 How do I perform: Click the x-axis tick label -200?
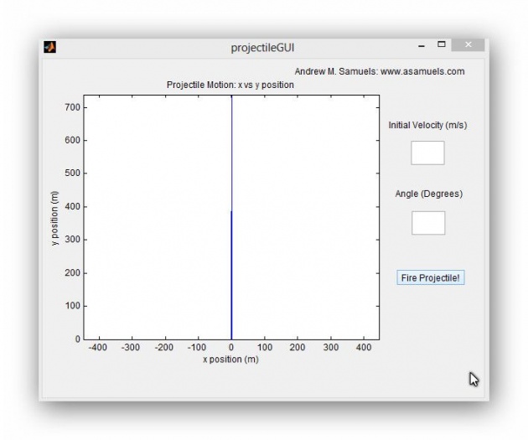point(163,347)
